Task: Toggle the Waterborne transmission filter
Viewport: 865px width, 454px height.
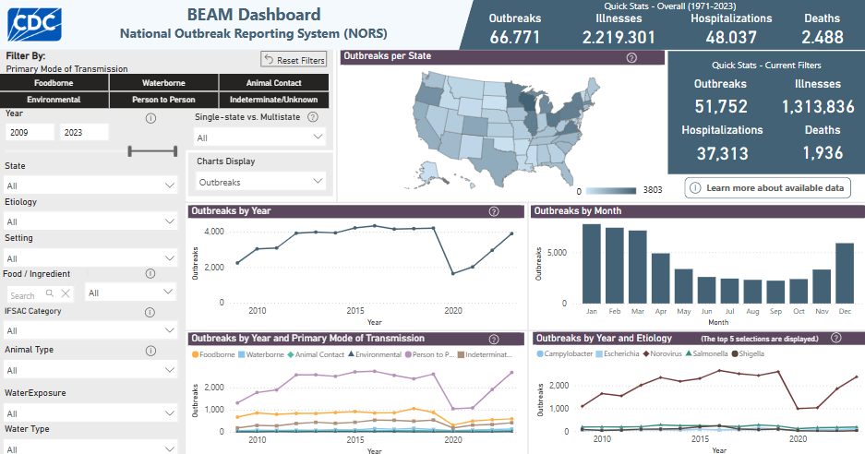Action: [163, 83]
